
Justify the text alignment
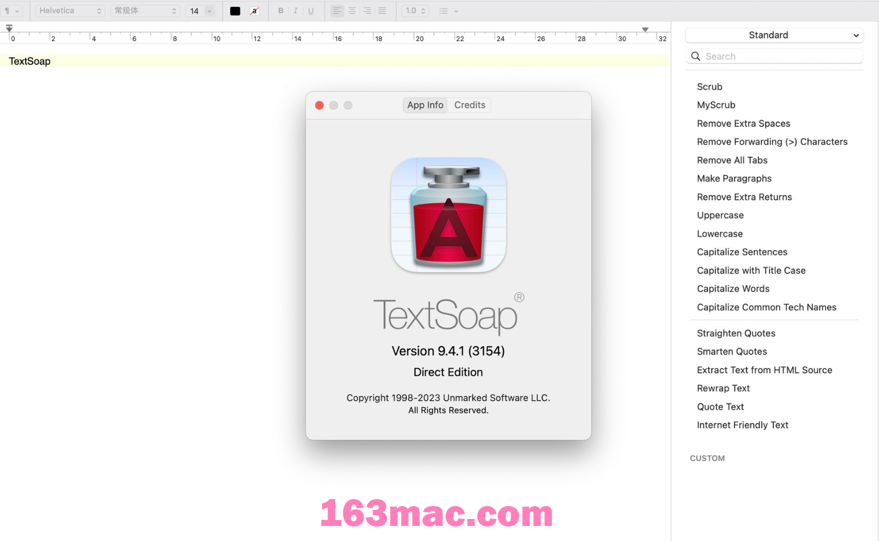coord(382,11)
